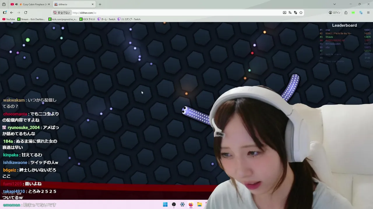Viewport: 373px width, 209px height.
Task: Click chat username '184a'
Action: (x=8, y=141)
